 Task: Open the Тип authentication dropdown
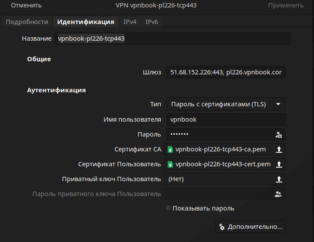226,104
